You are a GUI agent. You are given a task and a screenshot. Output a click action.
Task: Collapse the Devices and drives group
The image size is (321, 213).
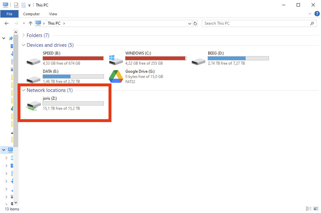(23, 45)
